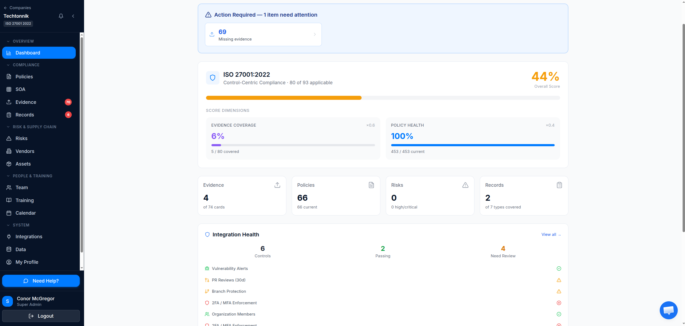Click the Records card clipboard icon
The height and width of the screenshot is (326, 685).
click(559, 185)
